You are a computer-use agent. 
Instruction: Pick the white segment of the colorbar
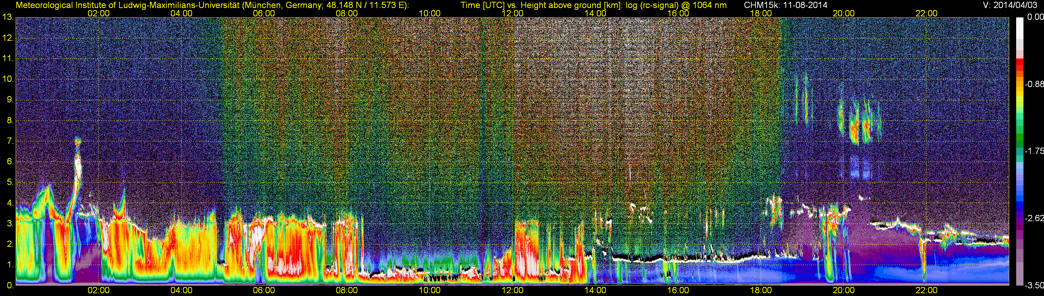pyautogui.click(x=1020, y=29)
